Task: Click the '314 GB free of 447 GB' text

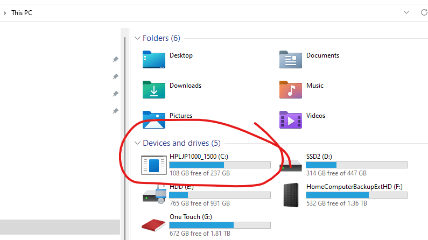Action: [336, 173]
